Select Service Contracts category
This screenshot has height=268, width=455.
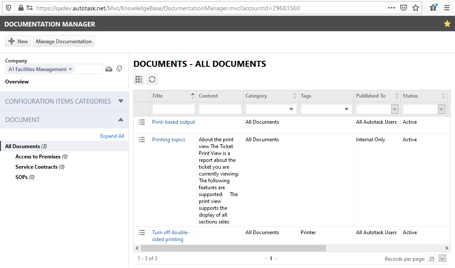[x=36, y=167]
